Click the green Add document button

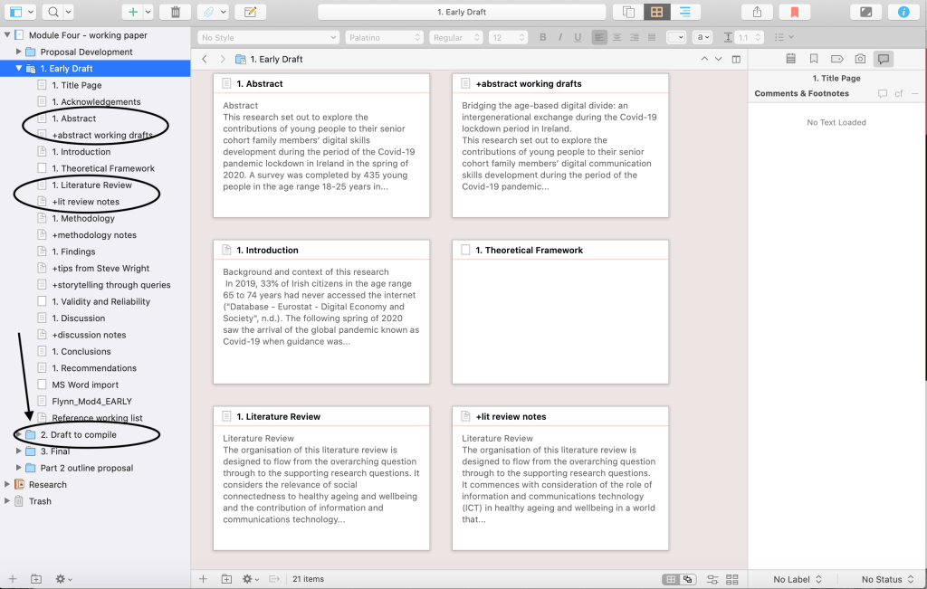tap(133, 12)
